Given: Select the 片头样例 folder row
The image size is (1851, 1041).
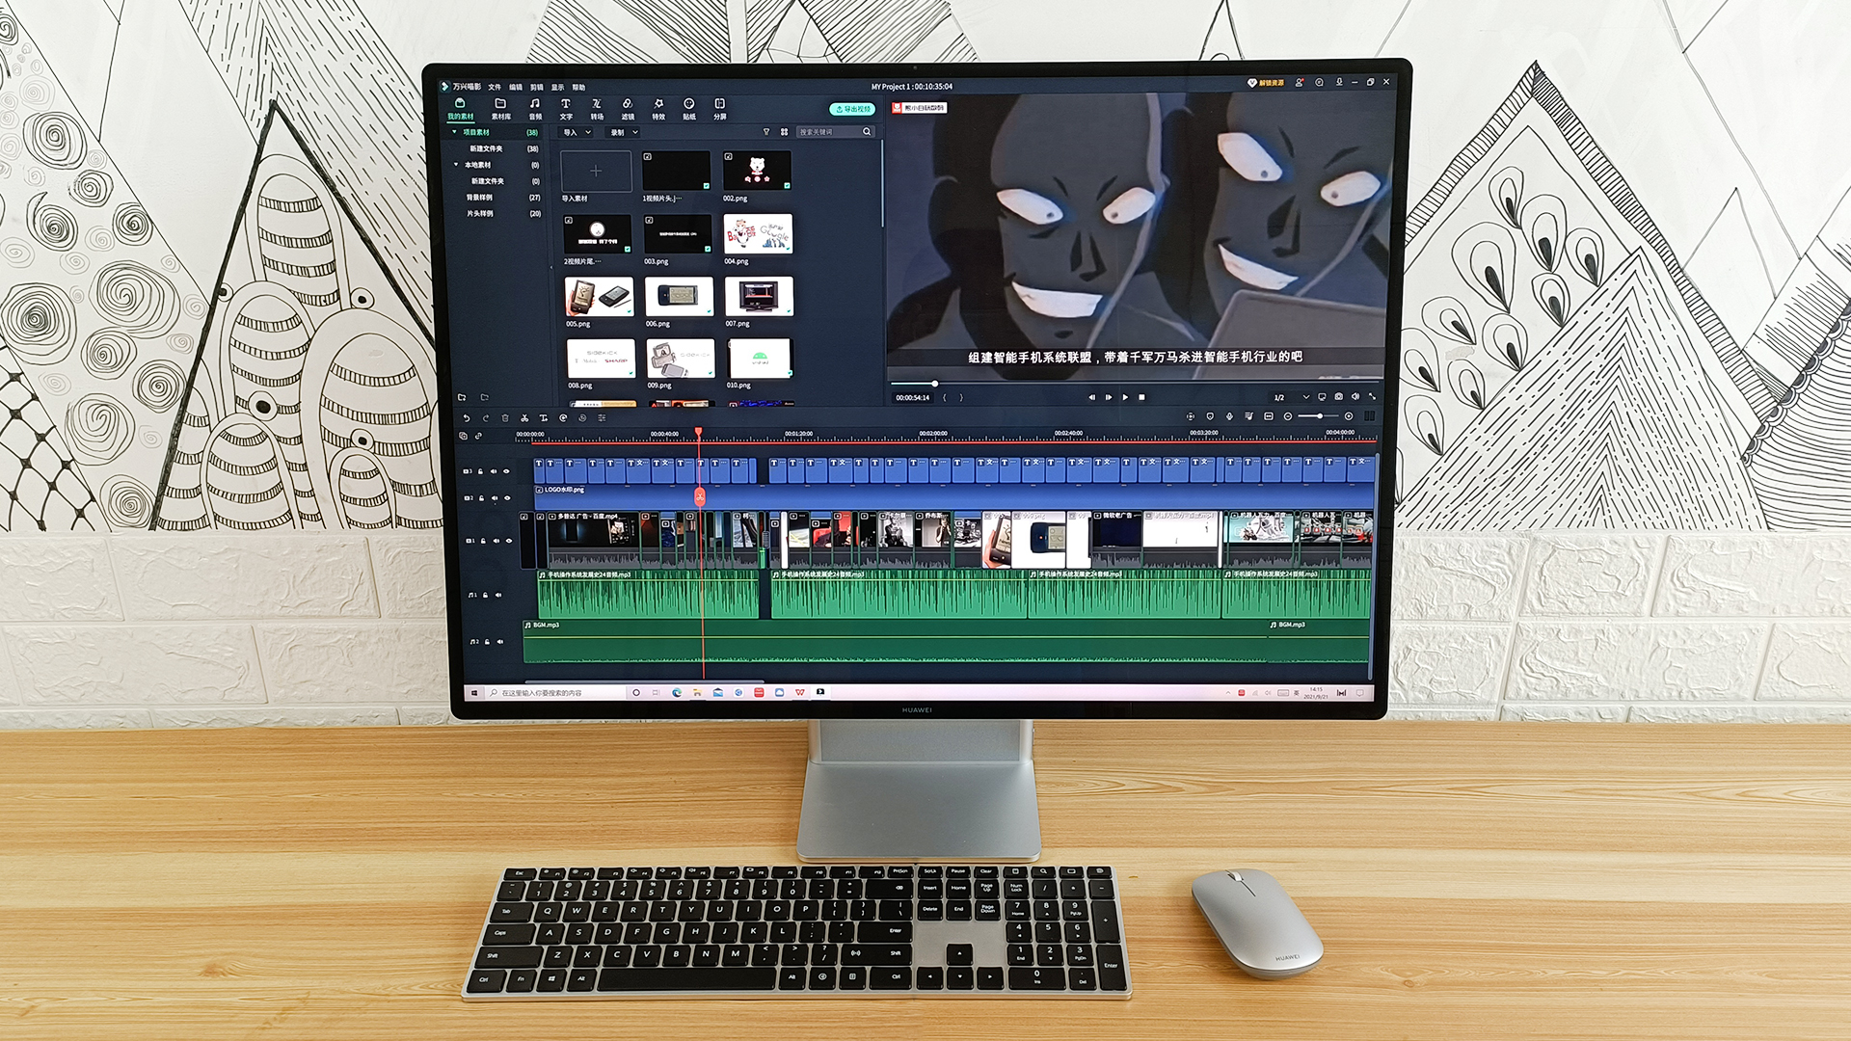Looking at the screenshot, I should [502, 213].
